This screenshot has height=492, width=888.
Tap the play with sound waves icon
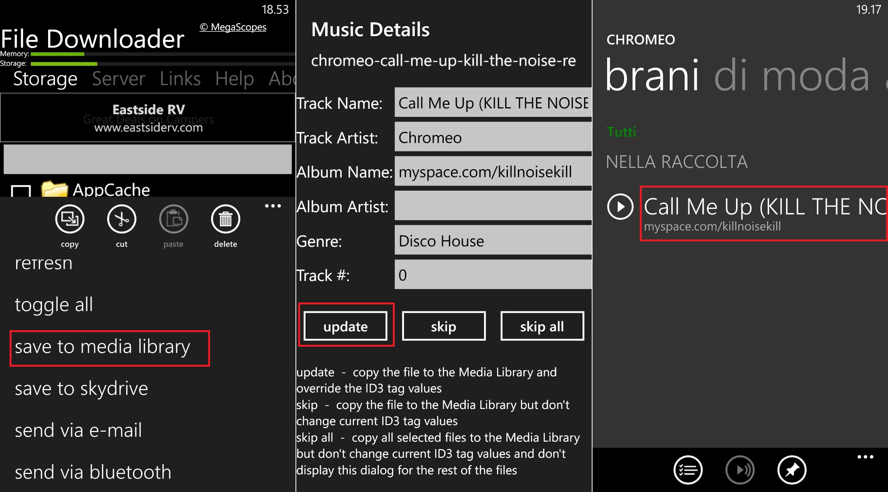(x=740, y=470)
